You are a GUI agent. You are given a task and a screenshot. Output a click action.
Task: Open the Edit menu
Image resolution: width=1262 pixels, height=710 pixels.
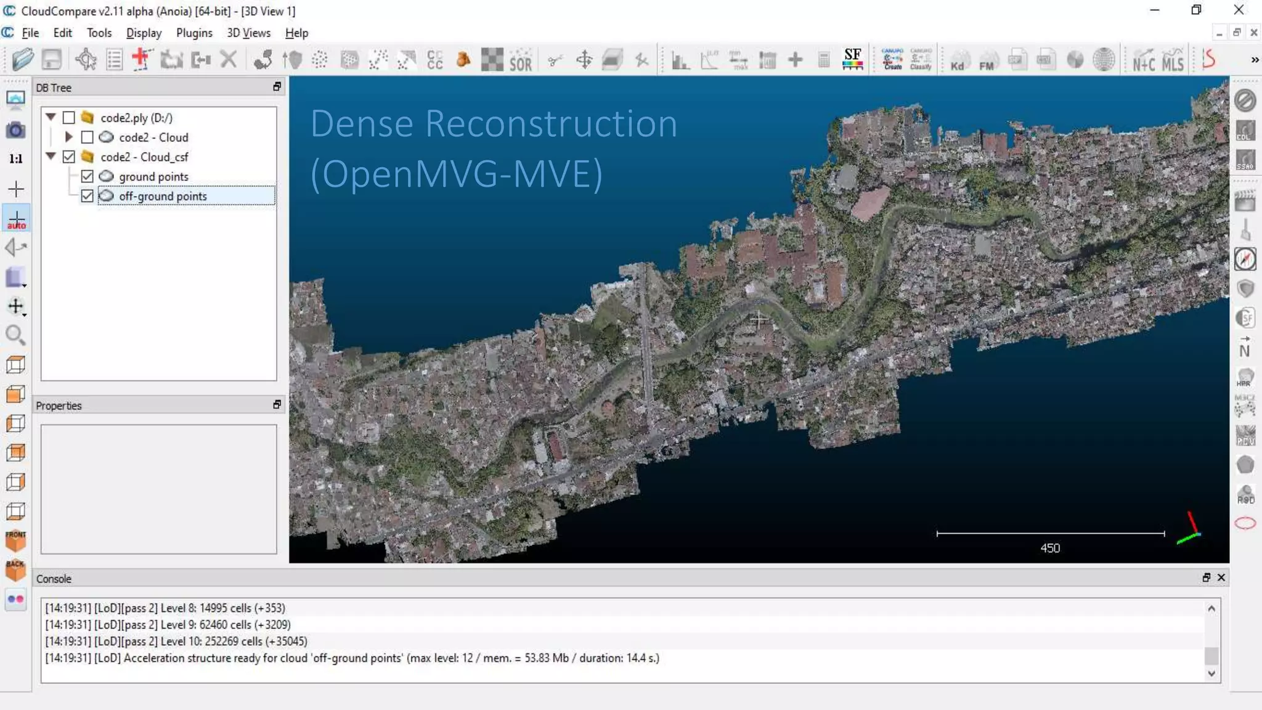coord(62,33)
